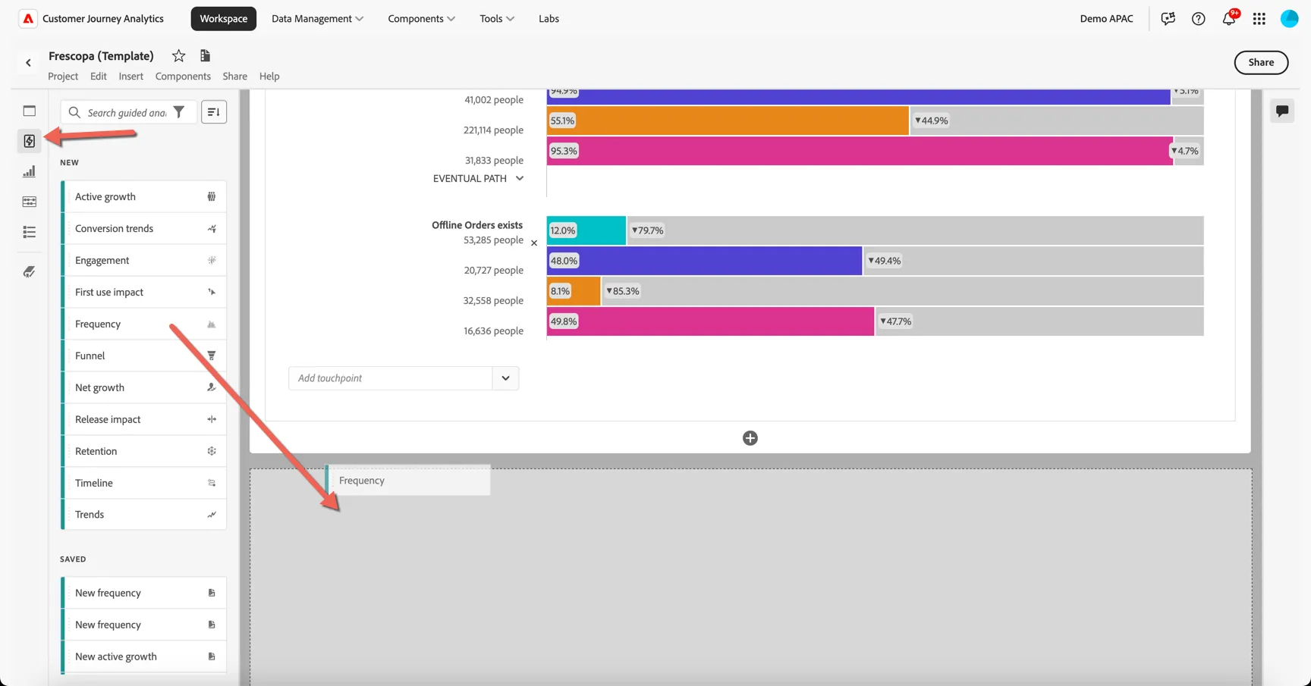Screen dimensions: 1311x686
Task: Select the Retention guided analysis
Action: [143, 452]
